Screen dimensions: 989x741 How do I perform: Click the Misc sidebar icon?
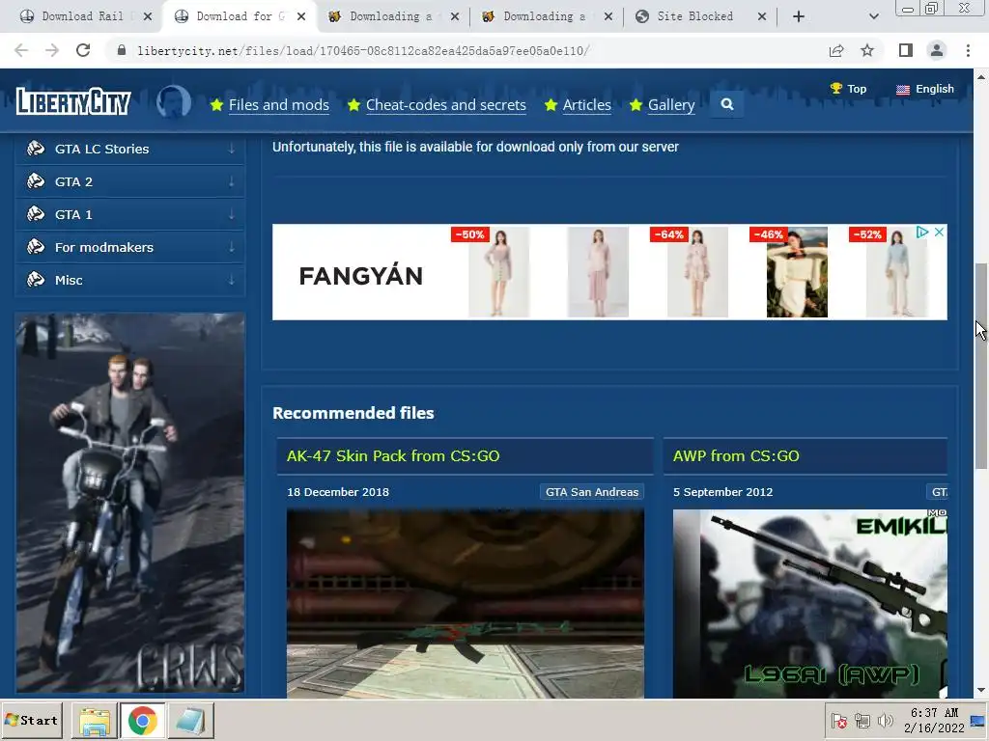(36, 279)
